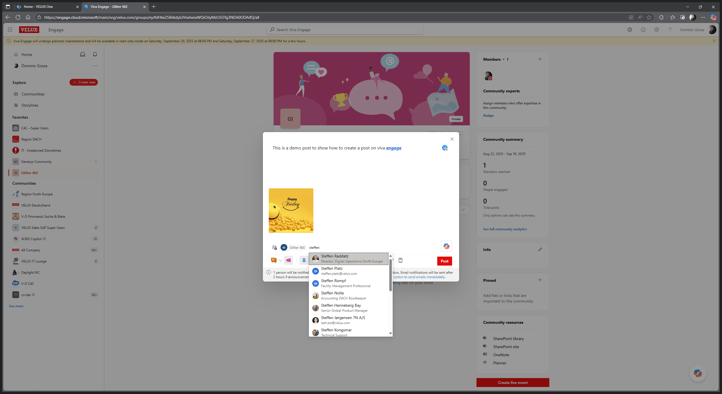Edit community Info with pencil icon
The width and height of the screenshot is (722, 394).
[x=540, y=249]
